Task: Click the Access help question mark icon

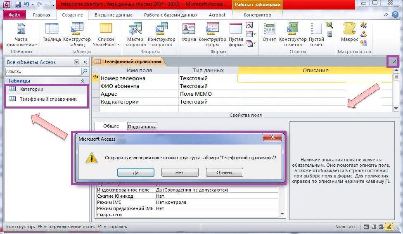Action: point(395,14)
